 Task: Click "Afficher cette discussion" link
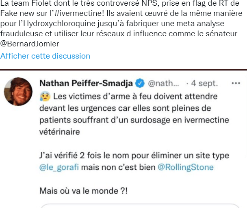tap(45, 56)
